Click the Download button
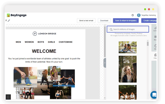 pos(104,21)
